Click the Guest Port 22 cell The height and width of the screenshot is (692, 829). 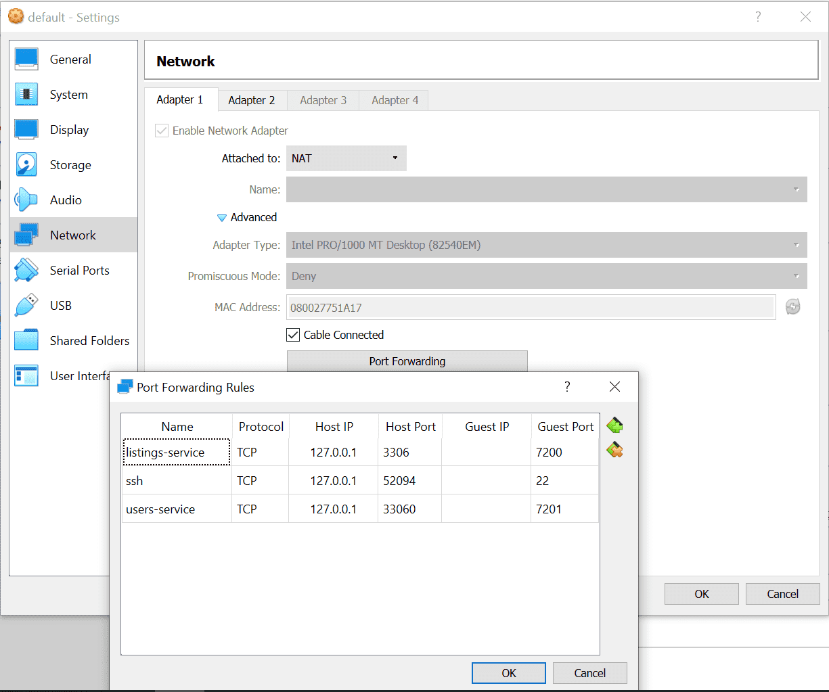click(x=565, y=481)
